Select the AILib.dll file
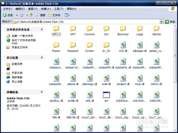 [x=140, y=80]
